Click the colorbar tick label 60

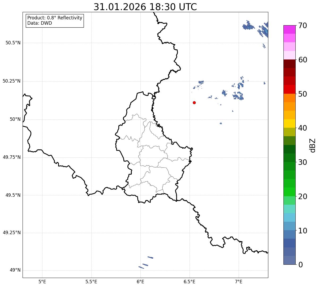tap(303, 60)
